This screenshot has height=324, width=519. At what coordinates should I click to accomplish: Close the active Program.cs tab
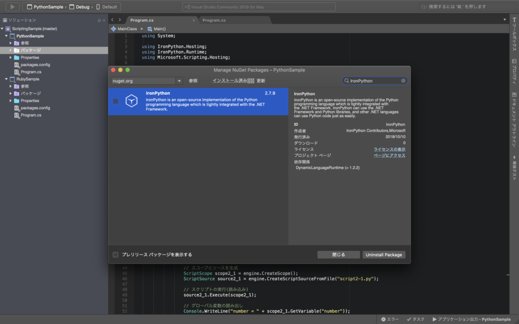tap(193, 20)
